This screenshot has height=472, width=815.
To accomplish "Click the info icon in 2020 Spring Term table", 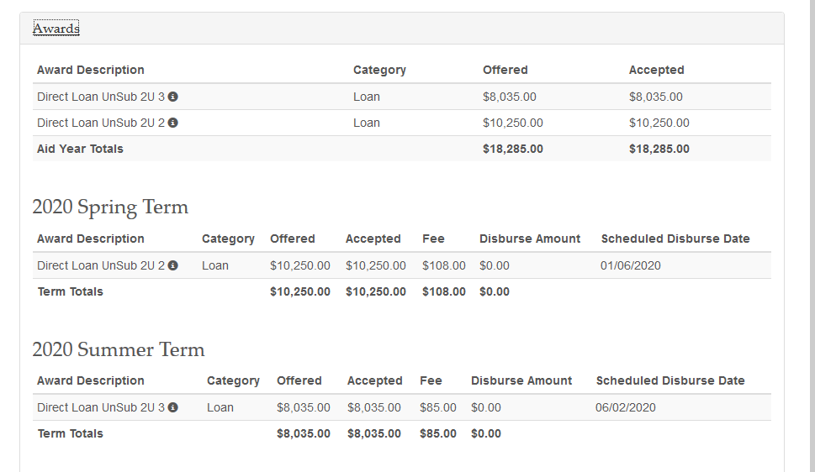I will click(173, 265).
